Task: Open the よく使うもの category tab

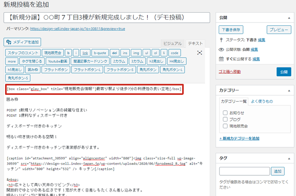Action: coord(261,101)
